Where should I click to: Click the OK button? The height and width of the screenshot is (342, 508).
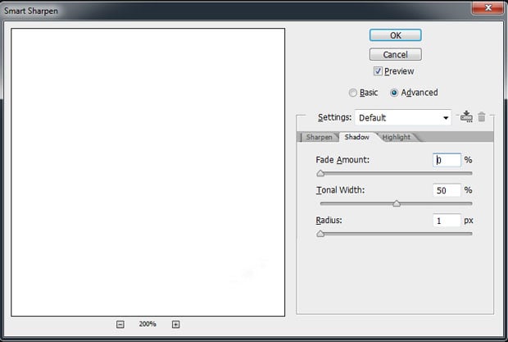395,35
